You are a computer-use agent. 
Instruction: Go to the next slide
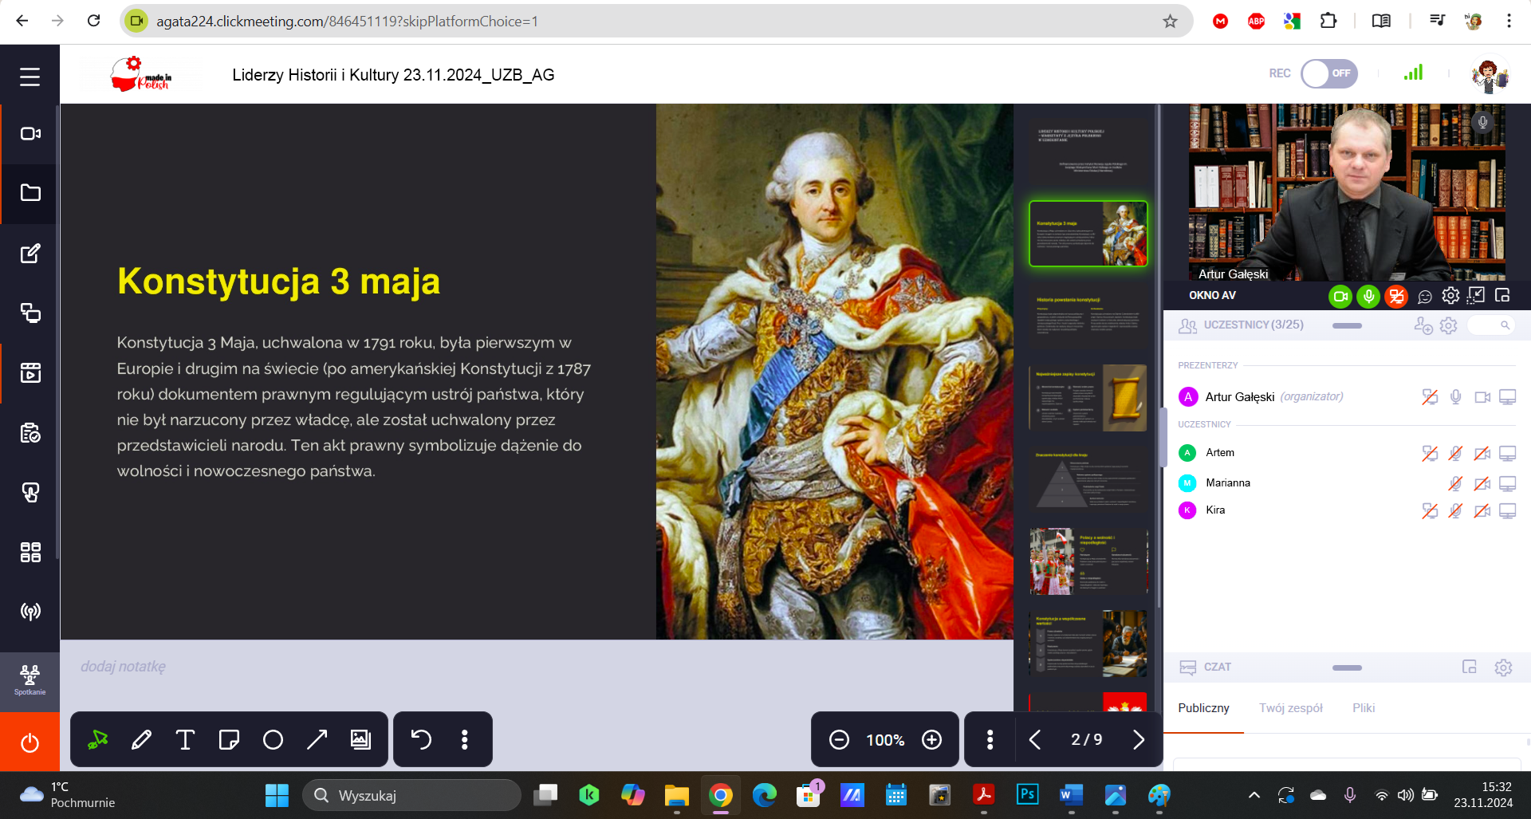coord(1138,739)
